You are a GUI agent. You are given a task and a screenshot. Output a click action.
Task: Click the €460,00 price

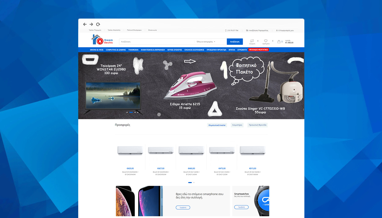[191, 168]
